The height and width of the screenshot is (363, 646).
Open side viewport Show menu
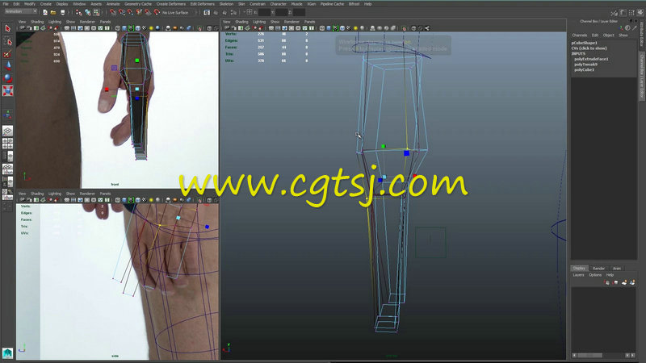[x=70, y=193]
